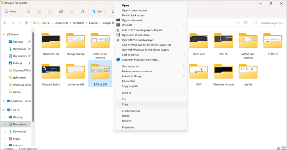Select the iOS 16 folder
This screenshot has height=150, width=287.
point(223,44)
